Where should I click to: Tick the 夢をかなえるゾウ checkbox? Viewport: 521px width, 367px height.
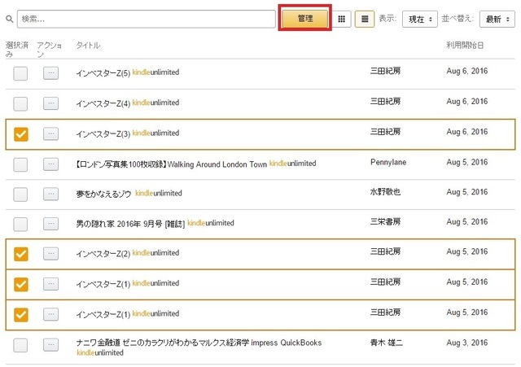(20, 194)
